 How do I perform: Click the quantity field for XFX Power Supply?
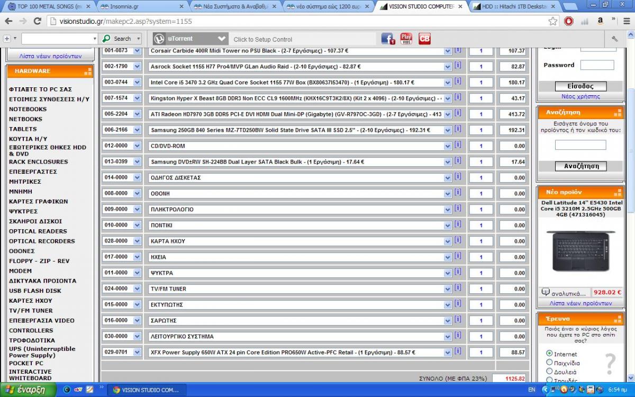(x=480, y=353)
